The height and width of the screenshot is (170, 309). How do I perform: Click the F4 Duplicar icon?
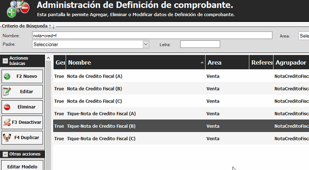pyautogui.click(x=7, y=137)
